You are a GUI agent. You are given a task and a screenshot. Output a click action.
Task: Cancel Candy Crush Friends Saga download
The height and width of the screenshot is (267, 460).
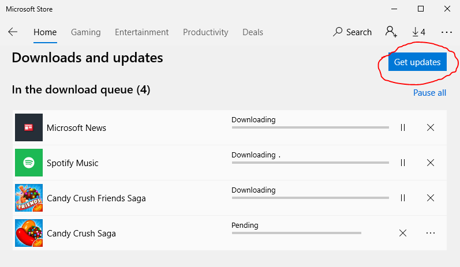[431, 198]
